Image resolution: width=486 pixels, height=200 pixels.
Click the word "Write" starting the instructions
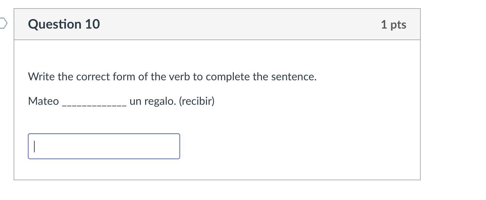pos(41,77)
